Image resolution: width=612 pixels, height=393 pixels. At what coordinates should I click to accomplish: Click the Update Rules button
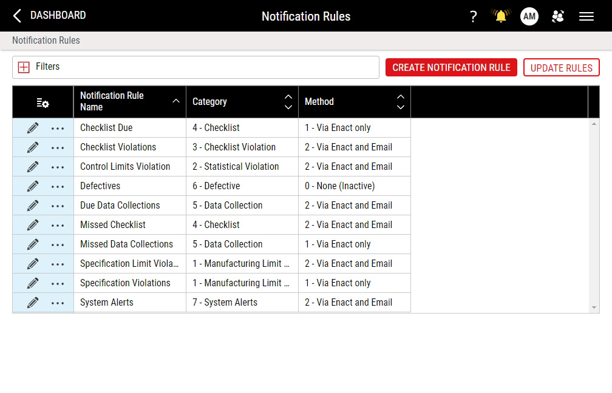tap(561, 67)
